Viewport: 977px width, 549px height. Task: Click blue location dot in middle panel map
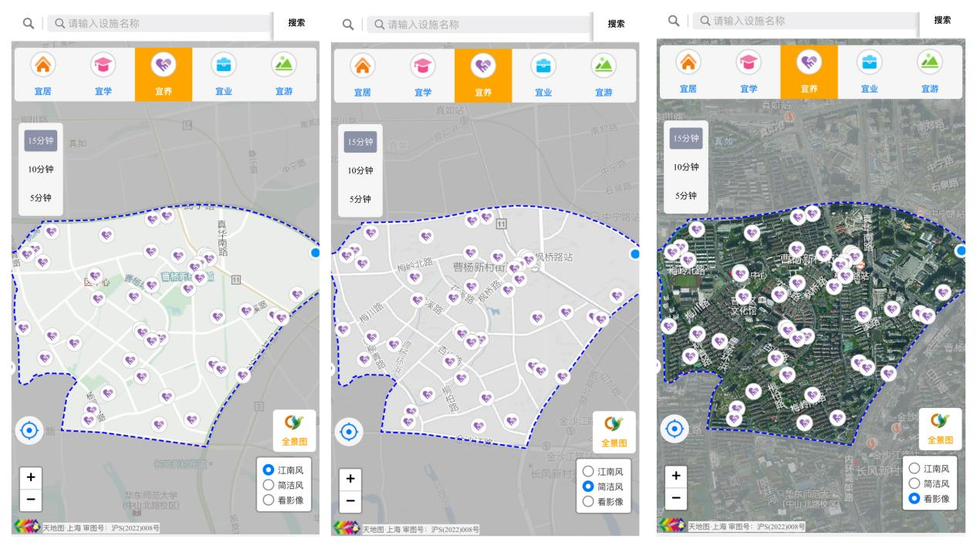(635, 254)
